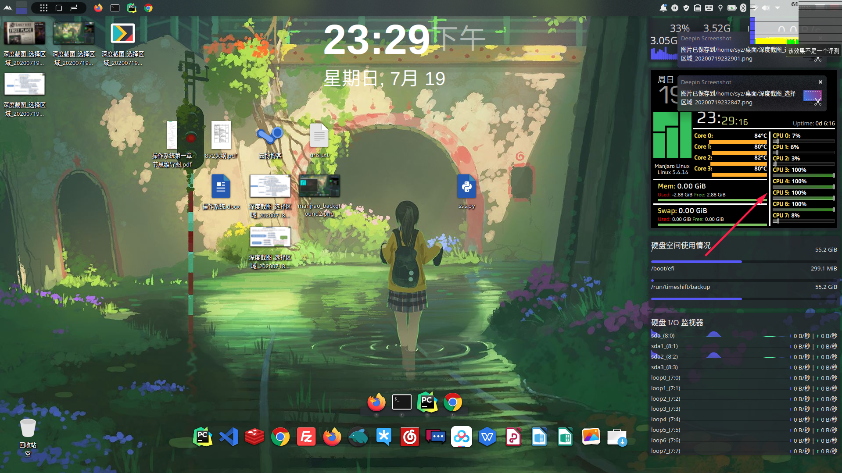
Task: Launch Firefox from the bottom dock
Action: pyautogui.click(x=332, y=437)
